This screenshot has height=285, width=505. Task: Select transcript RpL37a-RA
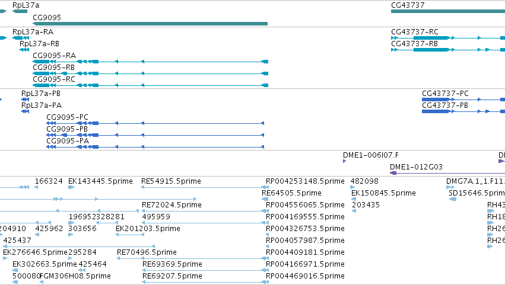[x=21, y=38]
